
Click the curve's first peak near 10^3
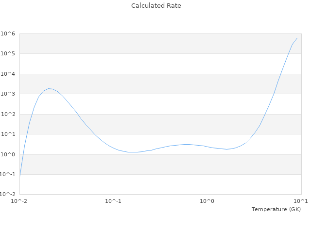coord(49,88)
